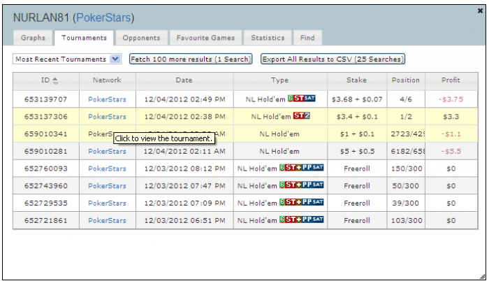
Task: Open tournament ID 653139707
Action: (46, 99)
